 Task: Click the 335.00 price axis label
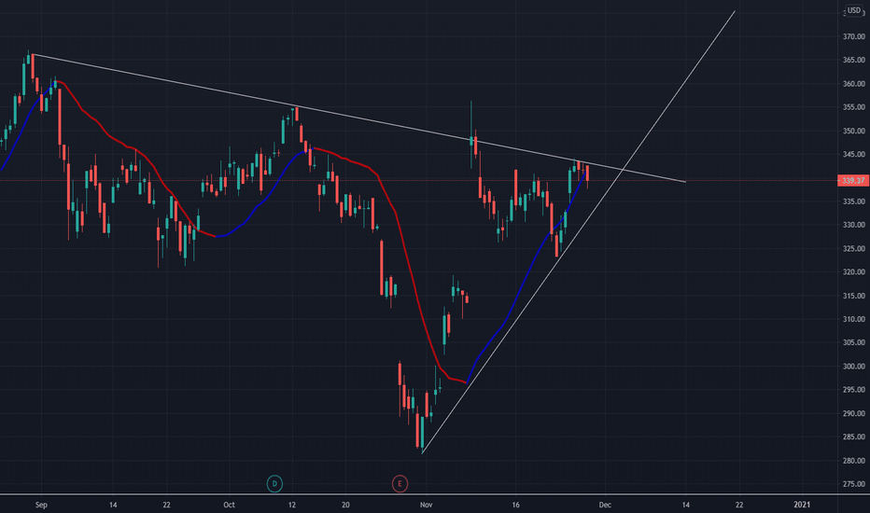pyautogui.click(x=854, y=201)
